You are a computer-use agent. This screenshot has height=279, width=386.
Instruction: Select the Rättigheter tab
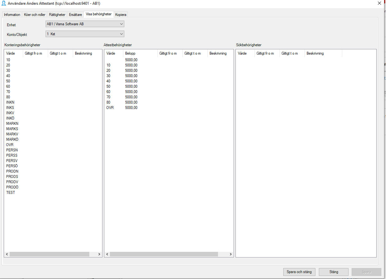pyautogui.click(x=57, y=14)
